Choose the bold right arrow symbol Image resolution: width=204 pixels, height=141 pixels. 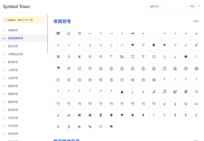[x=133, y=33]
